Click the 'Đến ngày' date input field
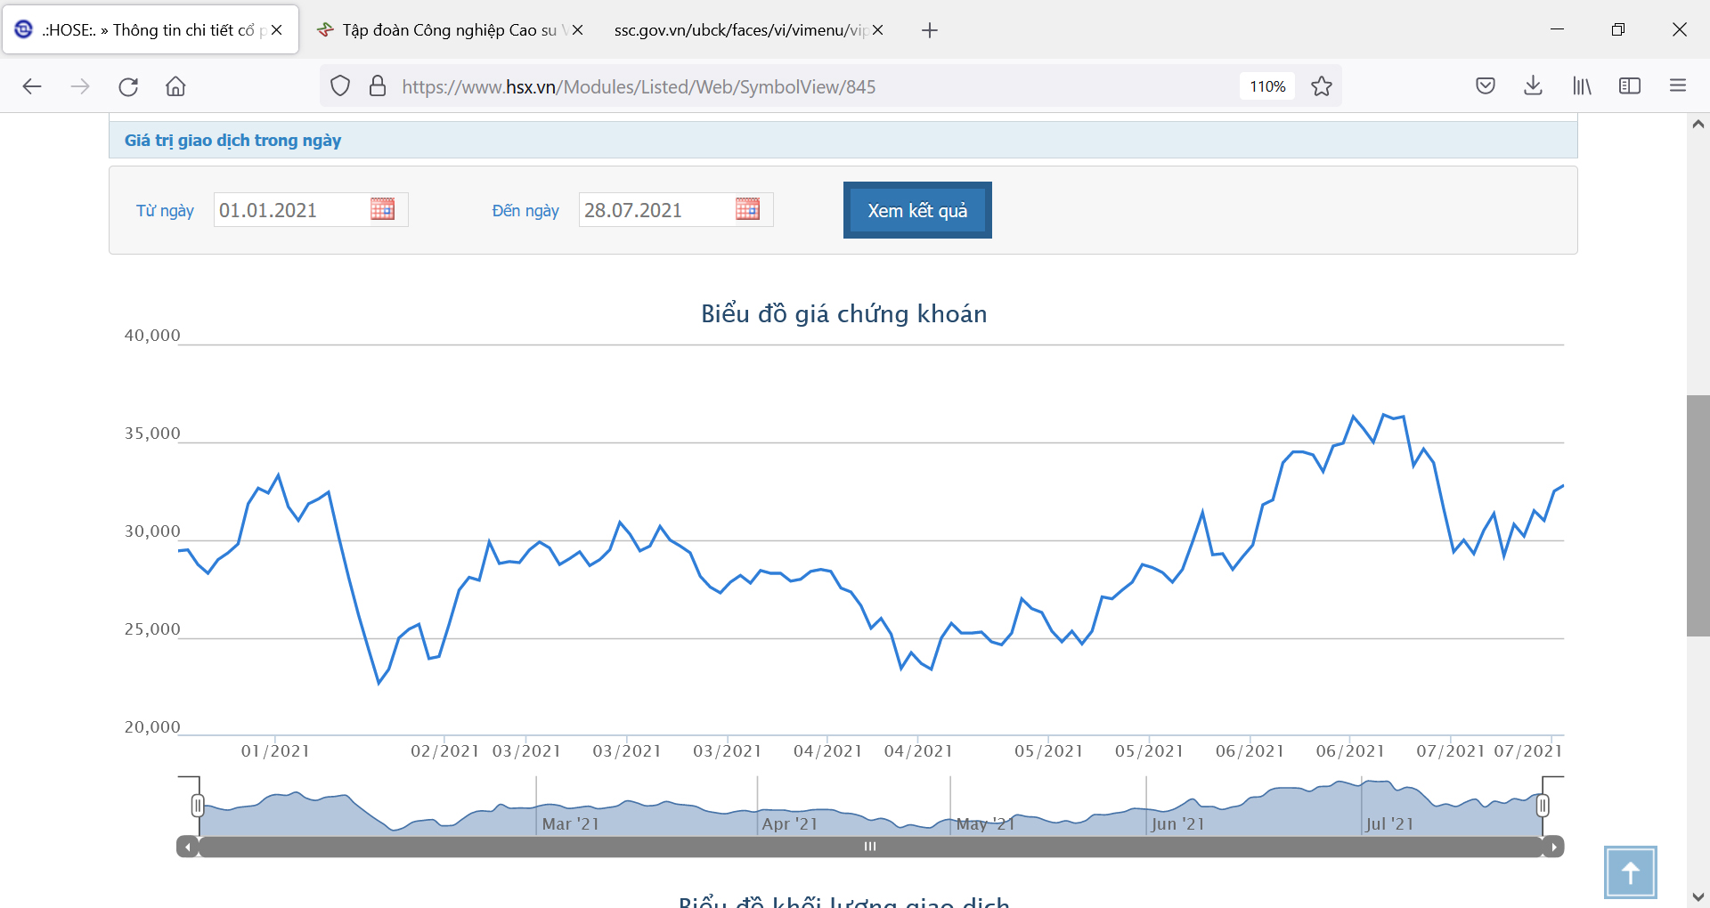Screen dimensions: 1710x908 [655, 210]
